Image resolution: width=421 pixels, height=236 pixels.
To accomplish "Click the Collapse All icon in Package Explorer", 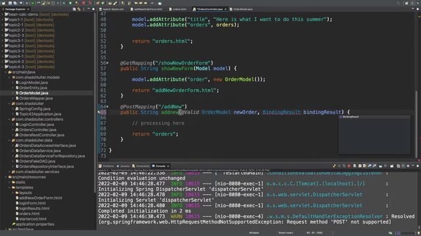I will coord(74,9).
